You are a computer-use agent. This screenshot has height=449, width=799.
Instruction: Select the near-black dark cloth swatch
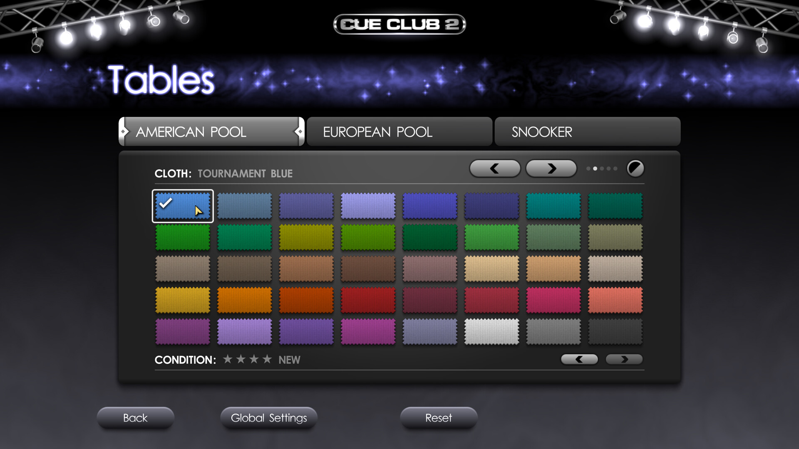[x=615, y=331]
